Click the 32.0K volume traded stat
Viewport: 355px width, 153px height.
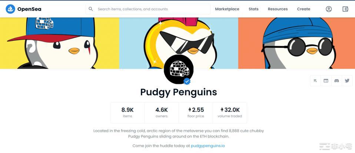tap(230, 112)
